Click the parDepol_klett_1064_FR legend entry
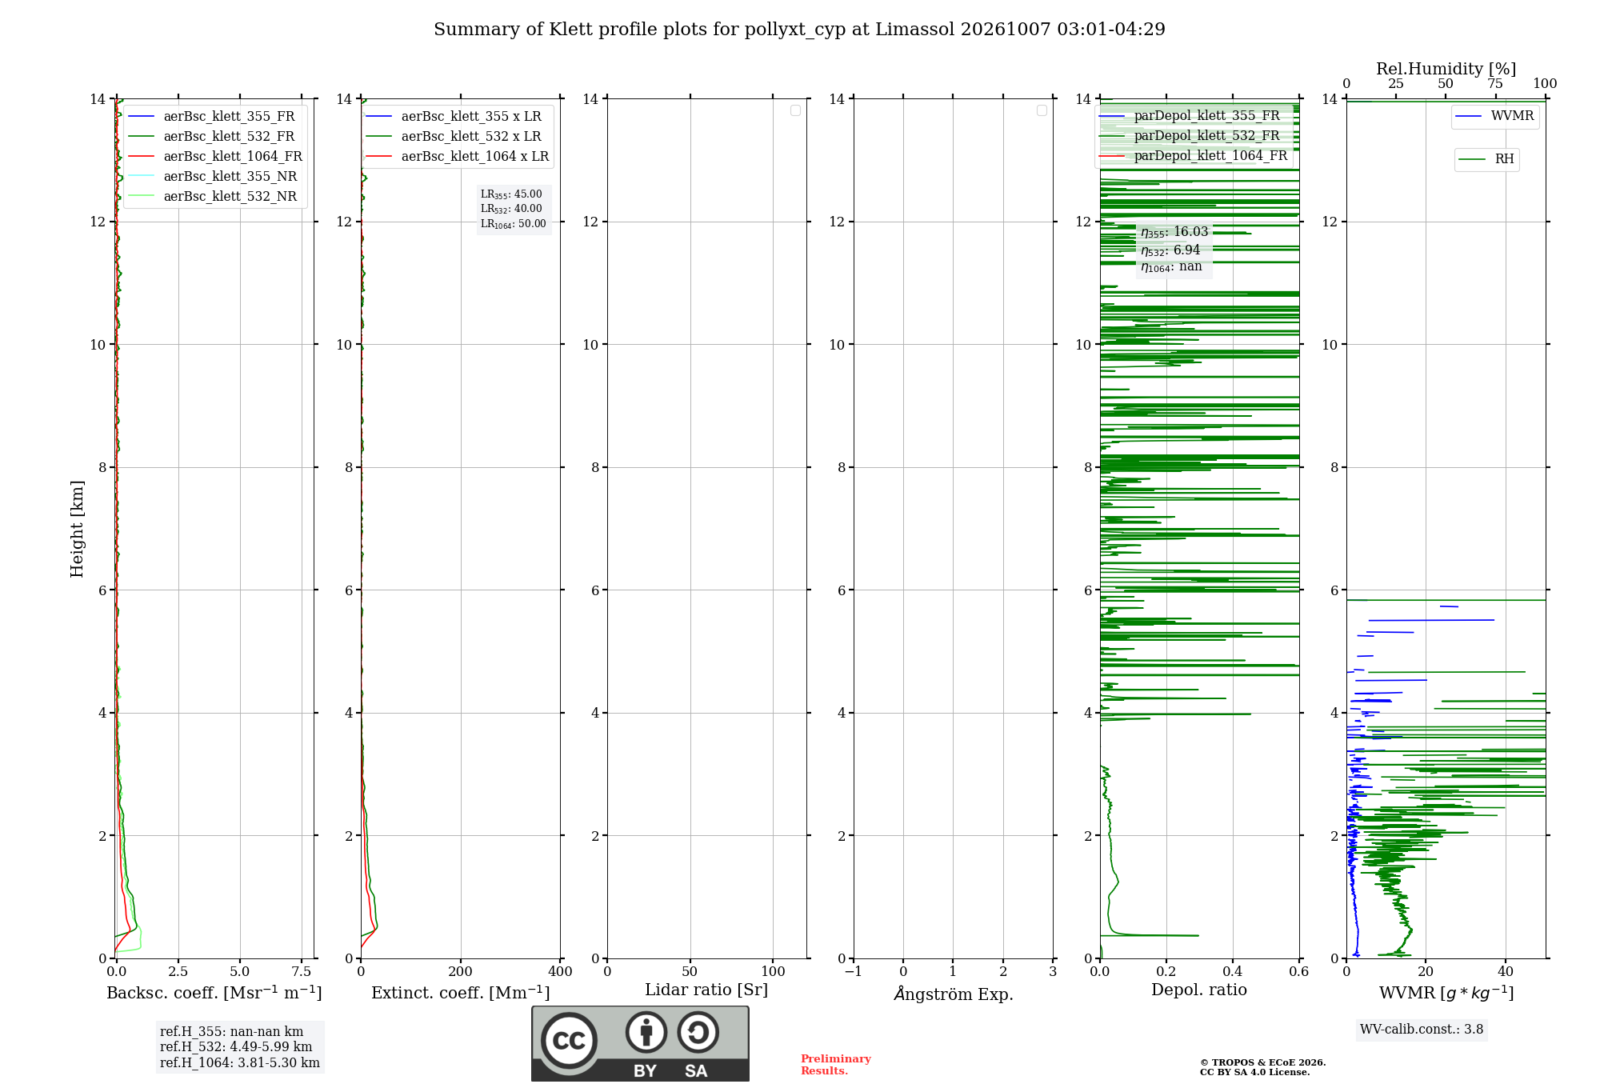 pyautogui.click(x=1194, y=156)
